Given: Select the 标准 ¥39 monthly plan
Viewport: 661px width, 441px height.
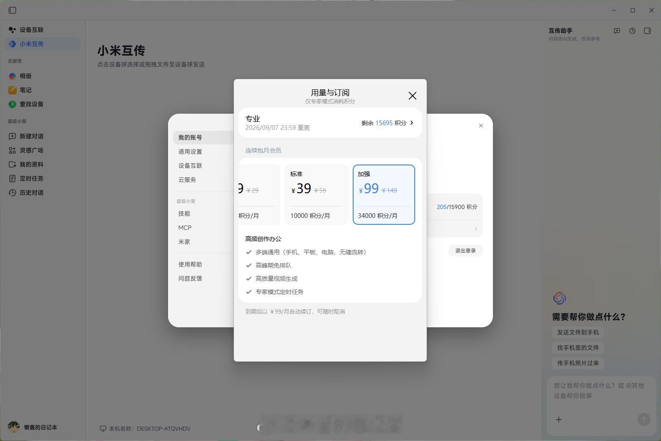Looking at the screenshot, I should point(316,194).
